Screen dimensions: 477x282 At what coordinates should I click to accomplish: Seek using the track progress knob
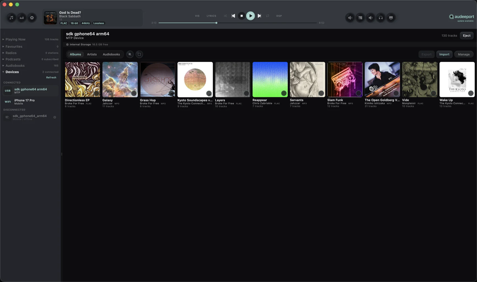[x=216, y=23]
